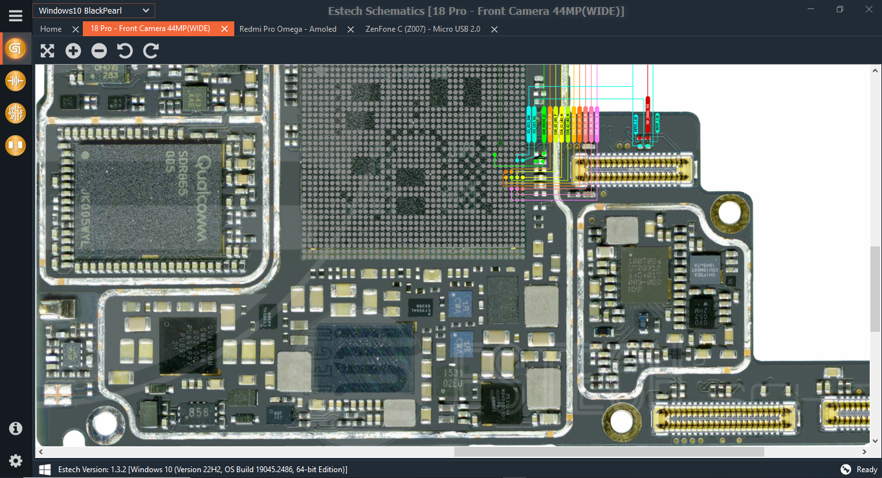Zoom in on the board image
Image resolution: width=882 pixels, height=478 pixels.
73,50
